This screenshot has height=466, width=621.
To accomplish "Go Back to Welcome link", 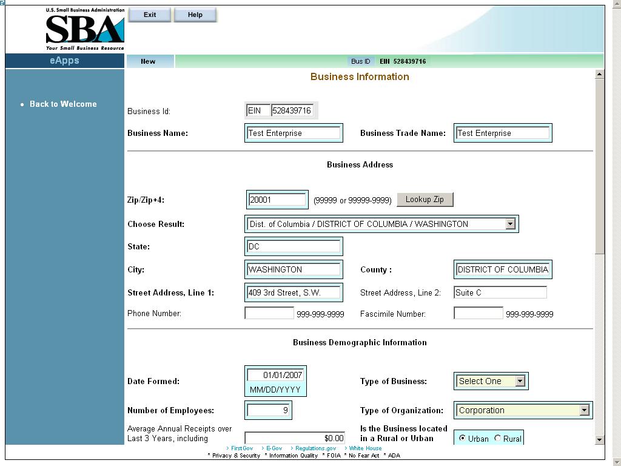I will 63,104.
